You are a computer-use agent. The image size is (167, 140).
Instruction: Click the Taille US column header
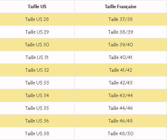pyautogui.click(x=37, y=7)
